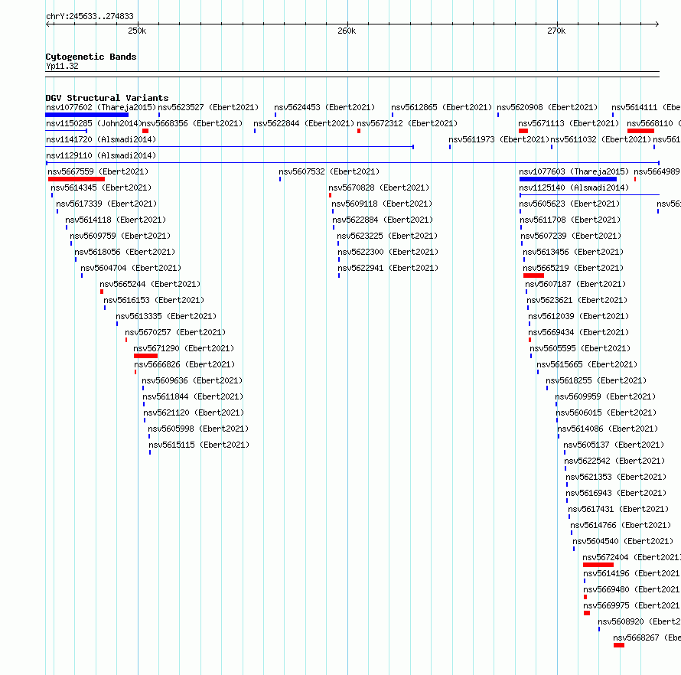Click nsv1125140 (Alsmadi2014) label

574,187
